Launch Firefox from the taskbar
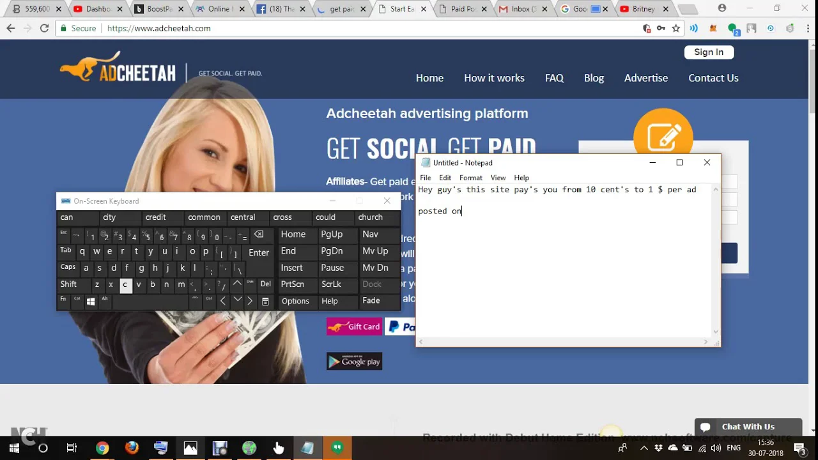 132,448
